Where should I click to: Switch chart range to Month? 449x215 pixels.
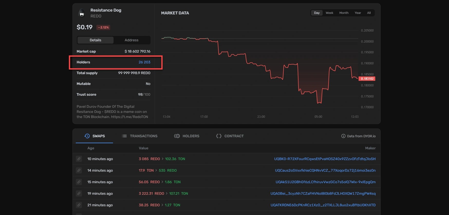[x=344, y=13]
